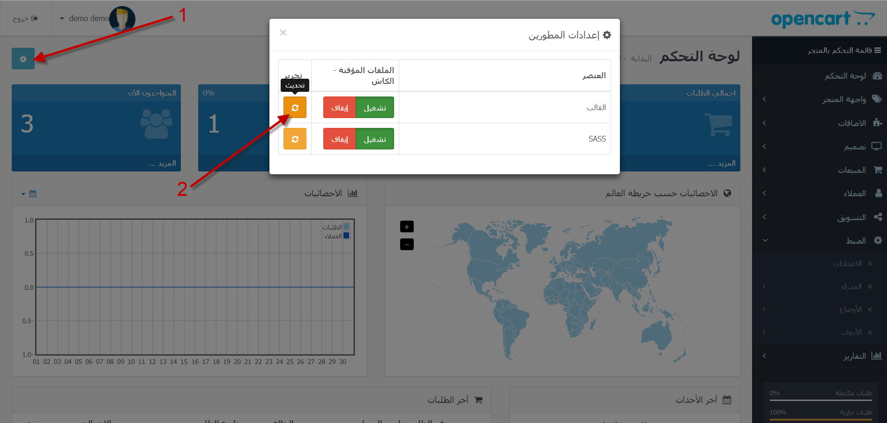This screenshot has width=887, height=423.
Task: Click the chevron next to المبيعات
Action: click(764, 170)
